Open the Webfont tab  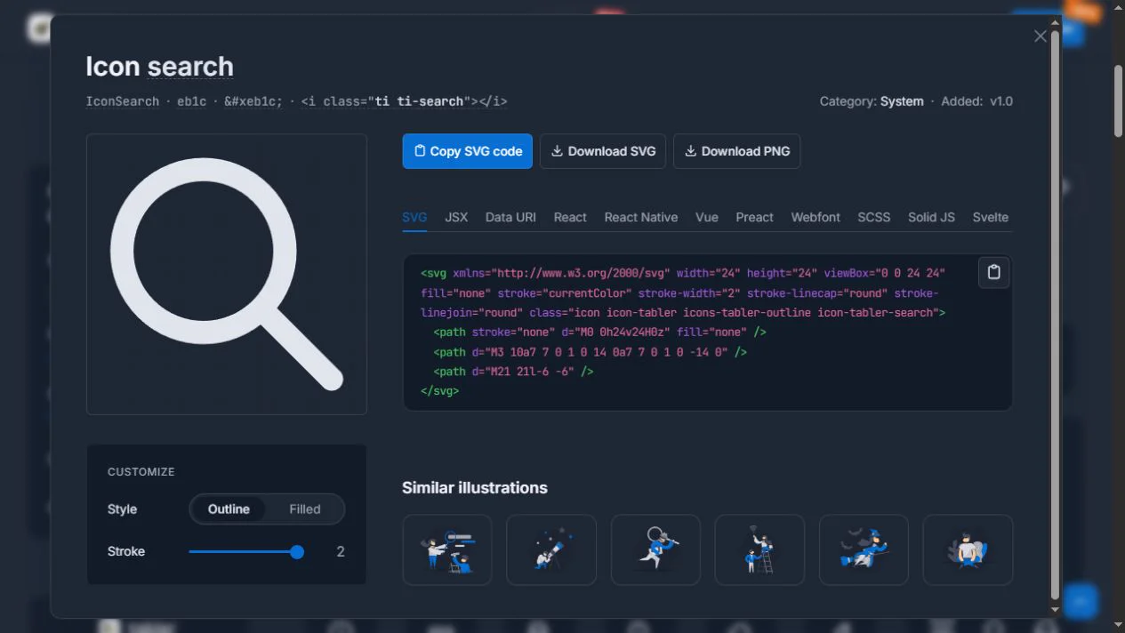816,217
